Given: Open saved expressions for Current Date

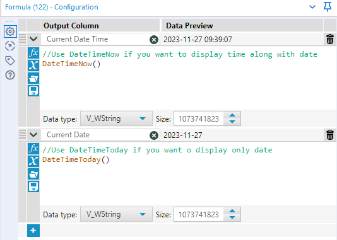Looking at the screenshot, I should (x=33, y=174).
